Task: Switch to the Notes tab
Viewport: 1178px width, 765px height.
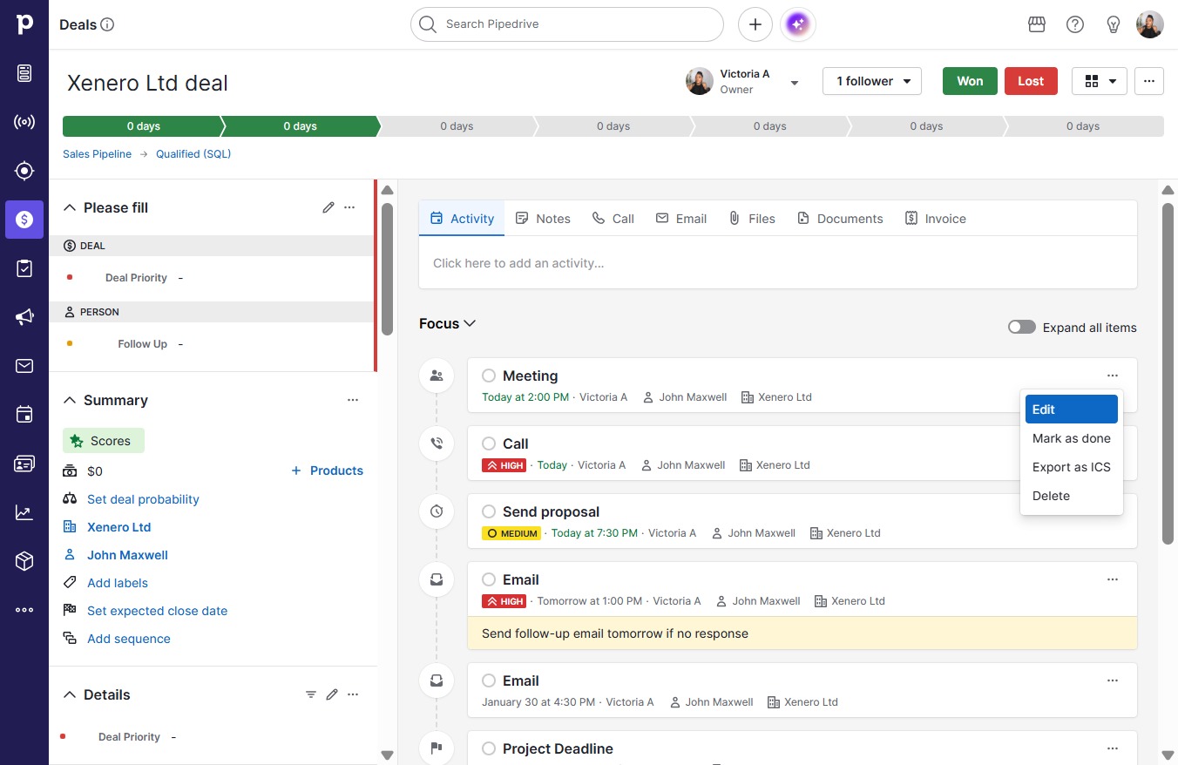Action: 543,219
